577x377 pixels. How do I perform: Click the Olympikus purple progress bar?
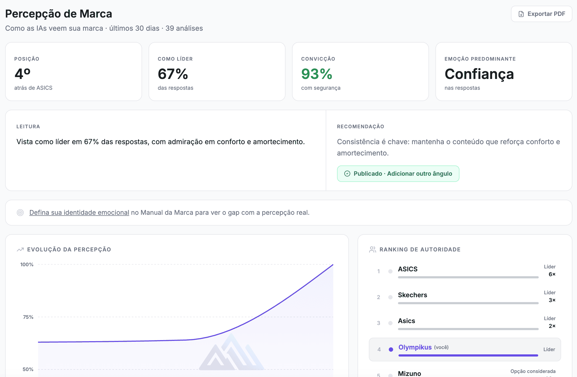tap(468, 355)
